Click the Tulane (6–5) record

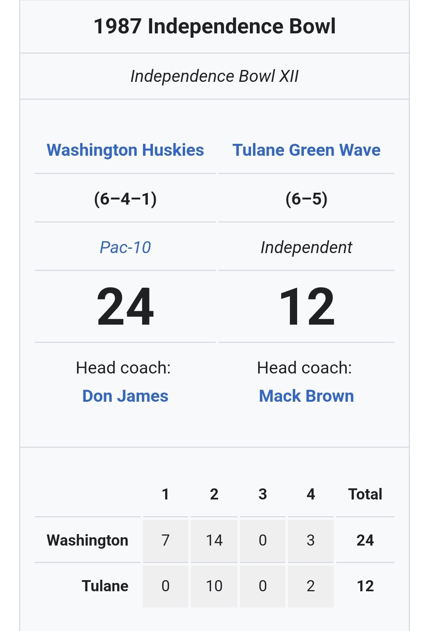(306, 198)
